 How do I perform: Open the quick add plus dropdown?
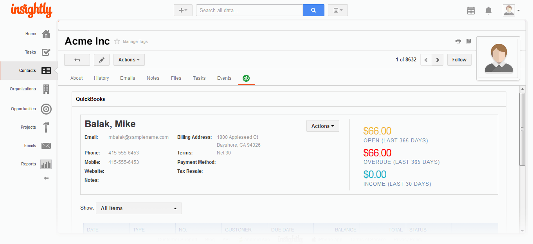click(183, 10)
